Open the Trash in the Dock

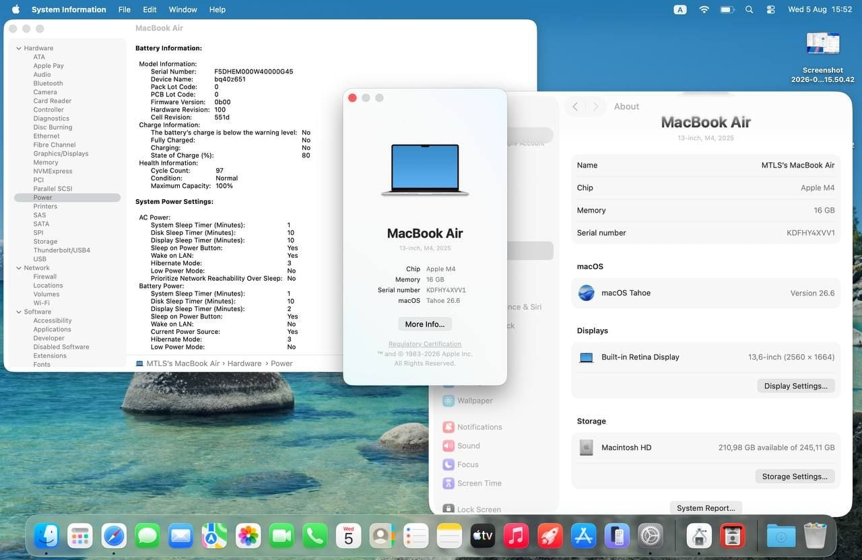coord(815,536)
